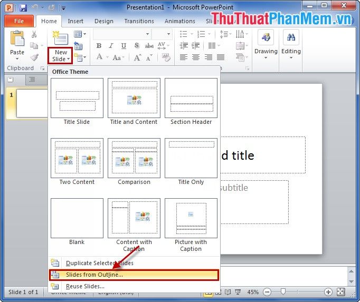
Task: Click the Copy icon
Action: pyautogui.click(x=34, y=45)
